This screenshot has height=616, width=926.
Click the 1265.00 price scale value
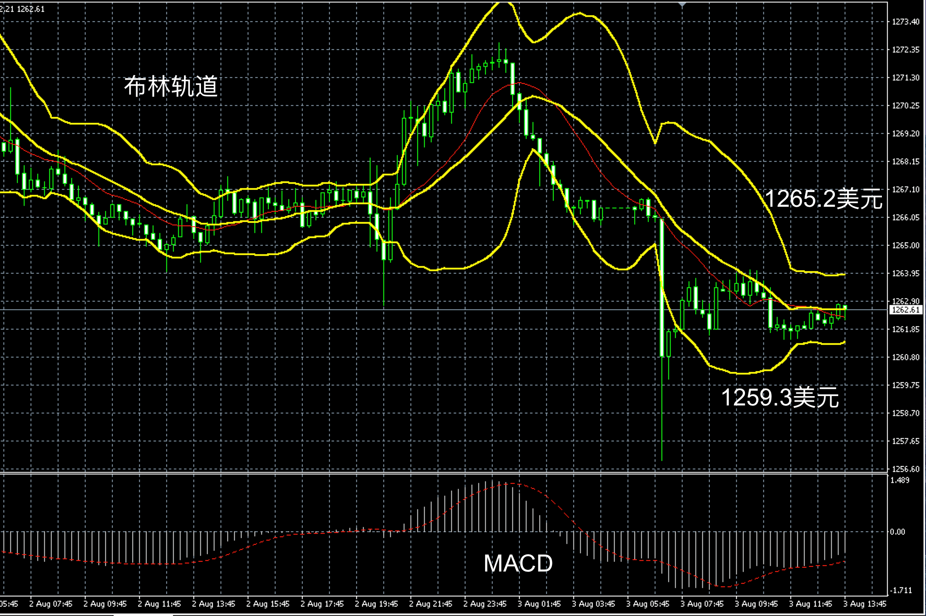(906, 245)
